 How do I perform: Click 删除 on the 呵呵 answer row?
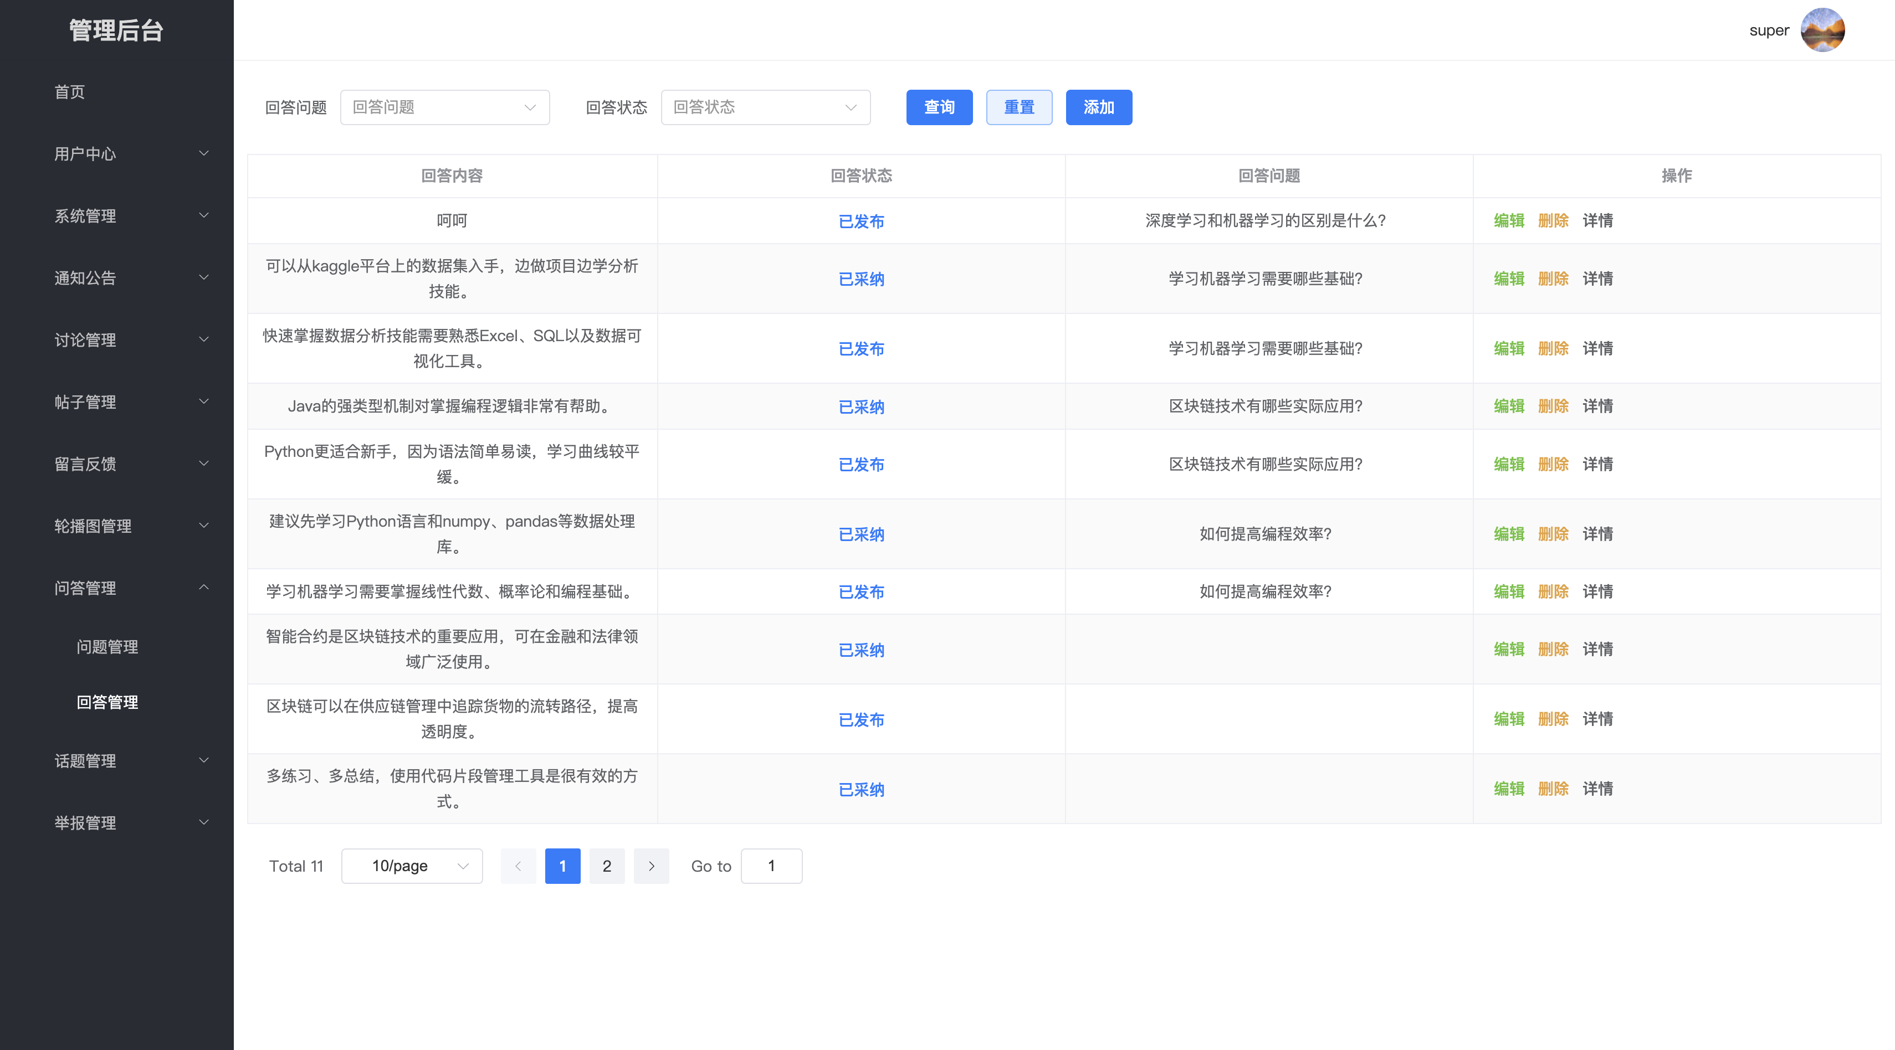point(1553,220)
